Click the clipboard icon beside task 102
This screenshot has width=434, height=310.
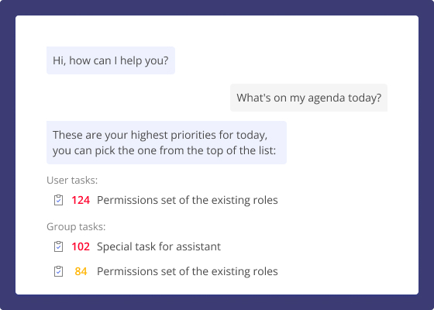coord(58,246)
